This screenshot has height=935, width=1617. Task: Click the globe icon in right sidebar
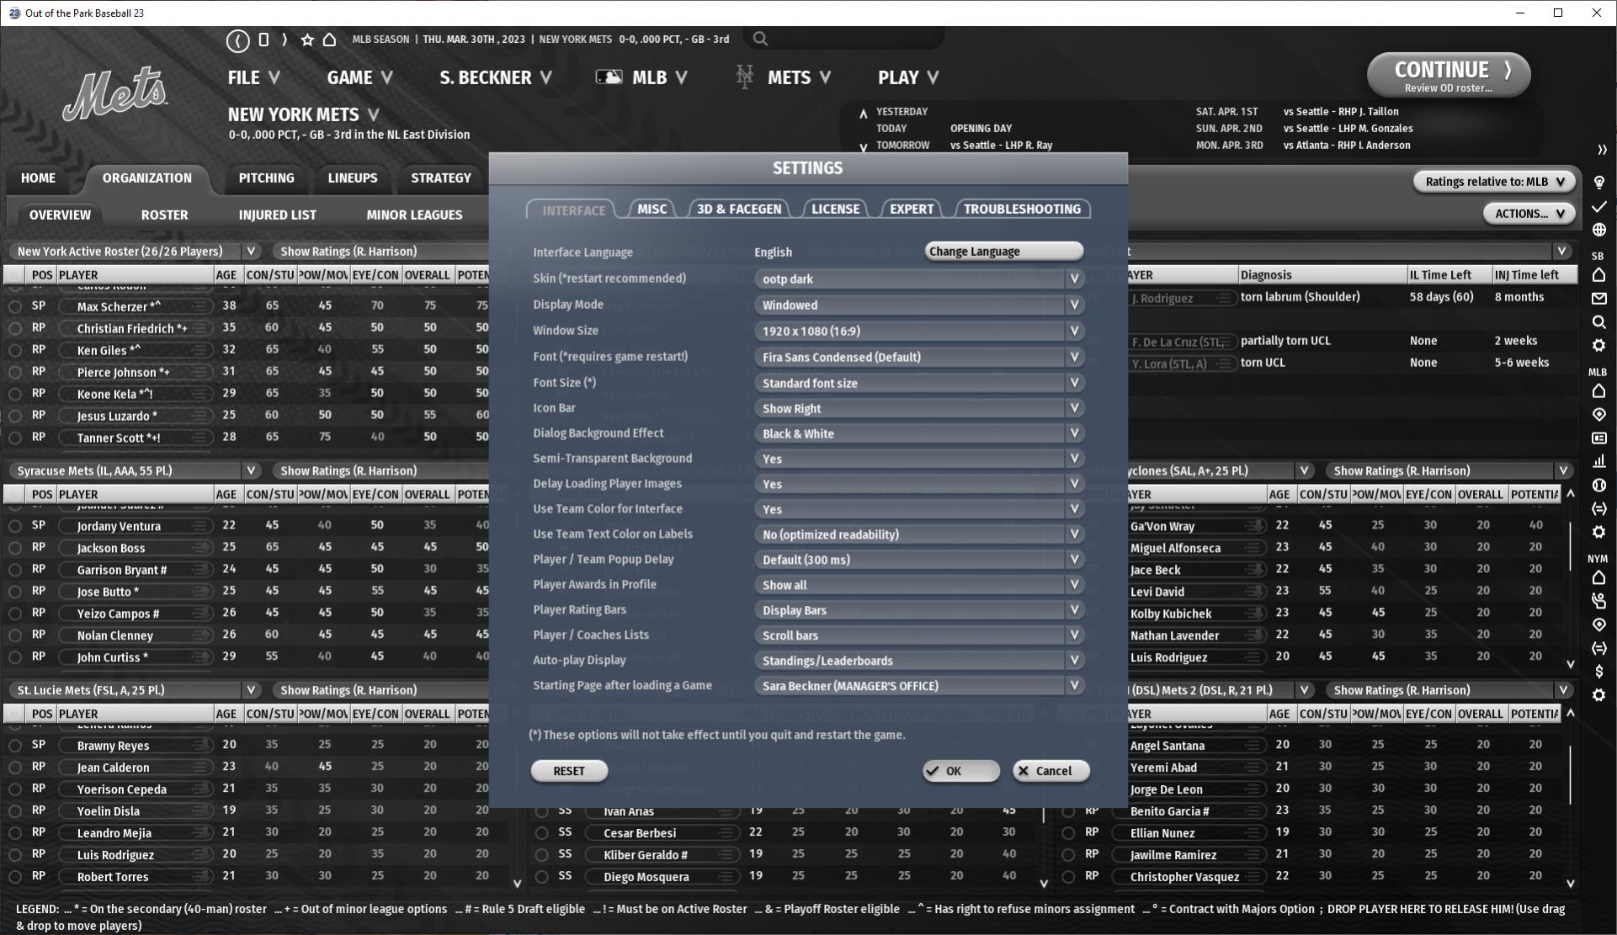click(x=1598, y=230)
